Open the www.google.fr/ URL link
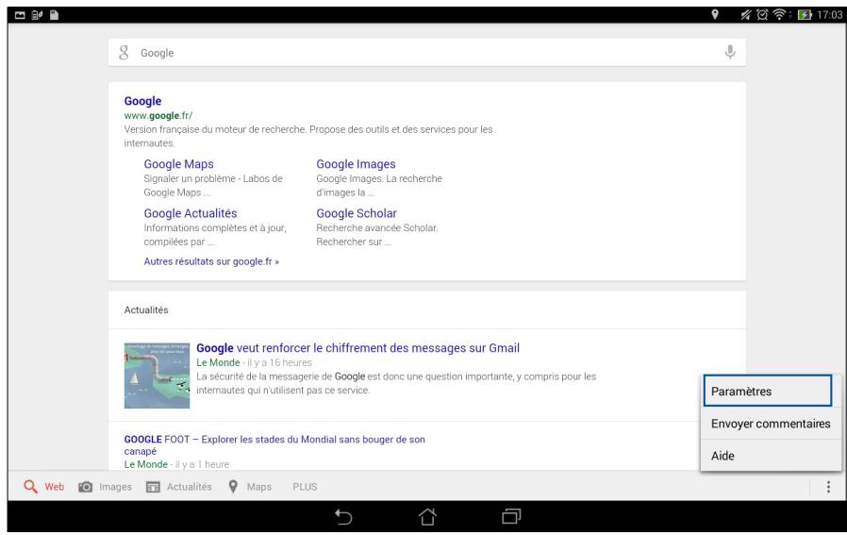 pyautogui.click(x=158, y=116)
